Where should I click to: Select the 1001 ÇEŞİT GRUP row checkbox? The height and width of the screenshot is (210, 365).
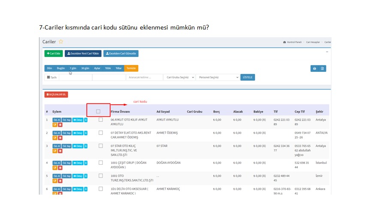101,163
